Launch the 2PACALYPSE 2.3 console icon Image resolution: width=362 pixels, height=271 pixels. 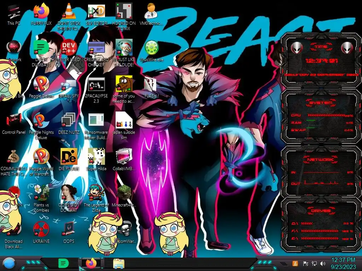click(96, 84)
